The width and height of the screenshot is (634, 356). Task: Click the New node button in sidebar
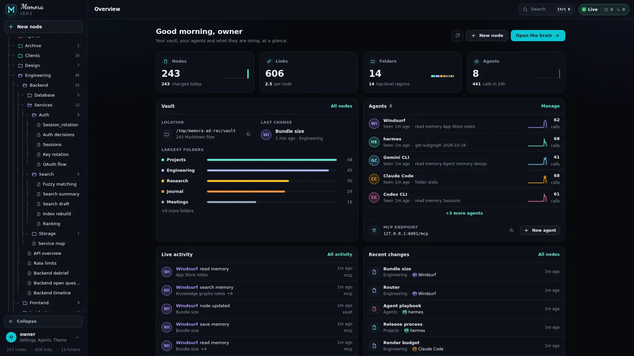[x=43, y=27]
